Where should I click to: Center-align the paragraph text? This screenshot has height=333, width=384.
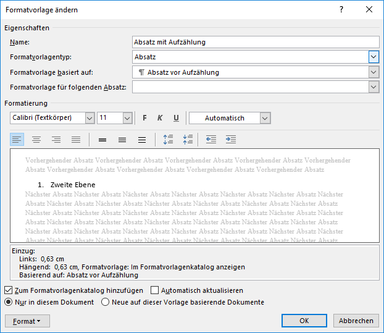(x=36, y=140)
